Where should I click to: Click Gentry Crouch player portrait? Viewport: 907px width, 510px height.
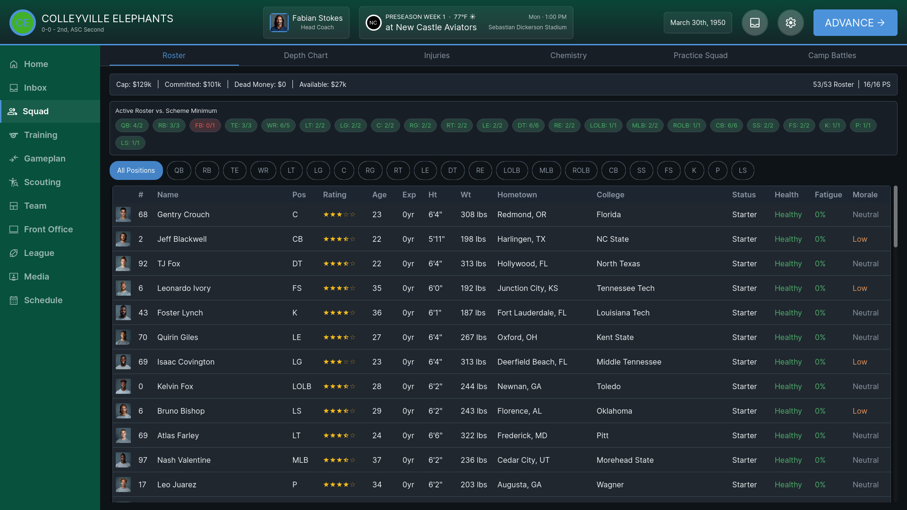(123, 214)
